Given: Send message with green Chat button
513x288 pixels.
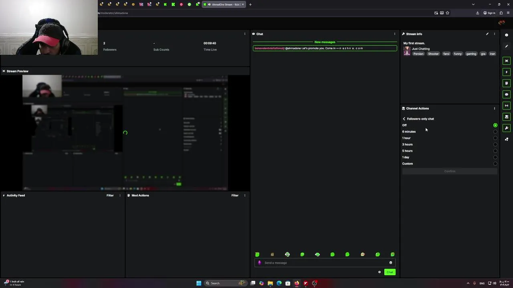Looking at the screenshot, I should pyautogui.click(x=390, y=272).
